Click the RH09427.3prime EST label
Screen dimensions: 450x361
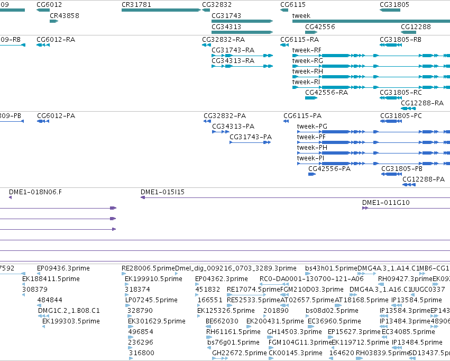pyautogui.click(x=405, y=279)
